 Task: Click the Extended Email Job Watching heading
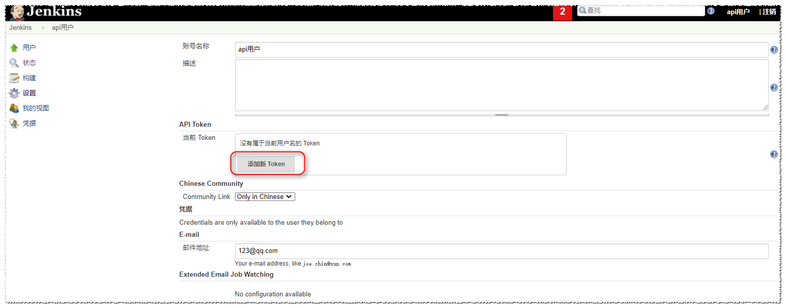(226, 275)
